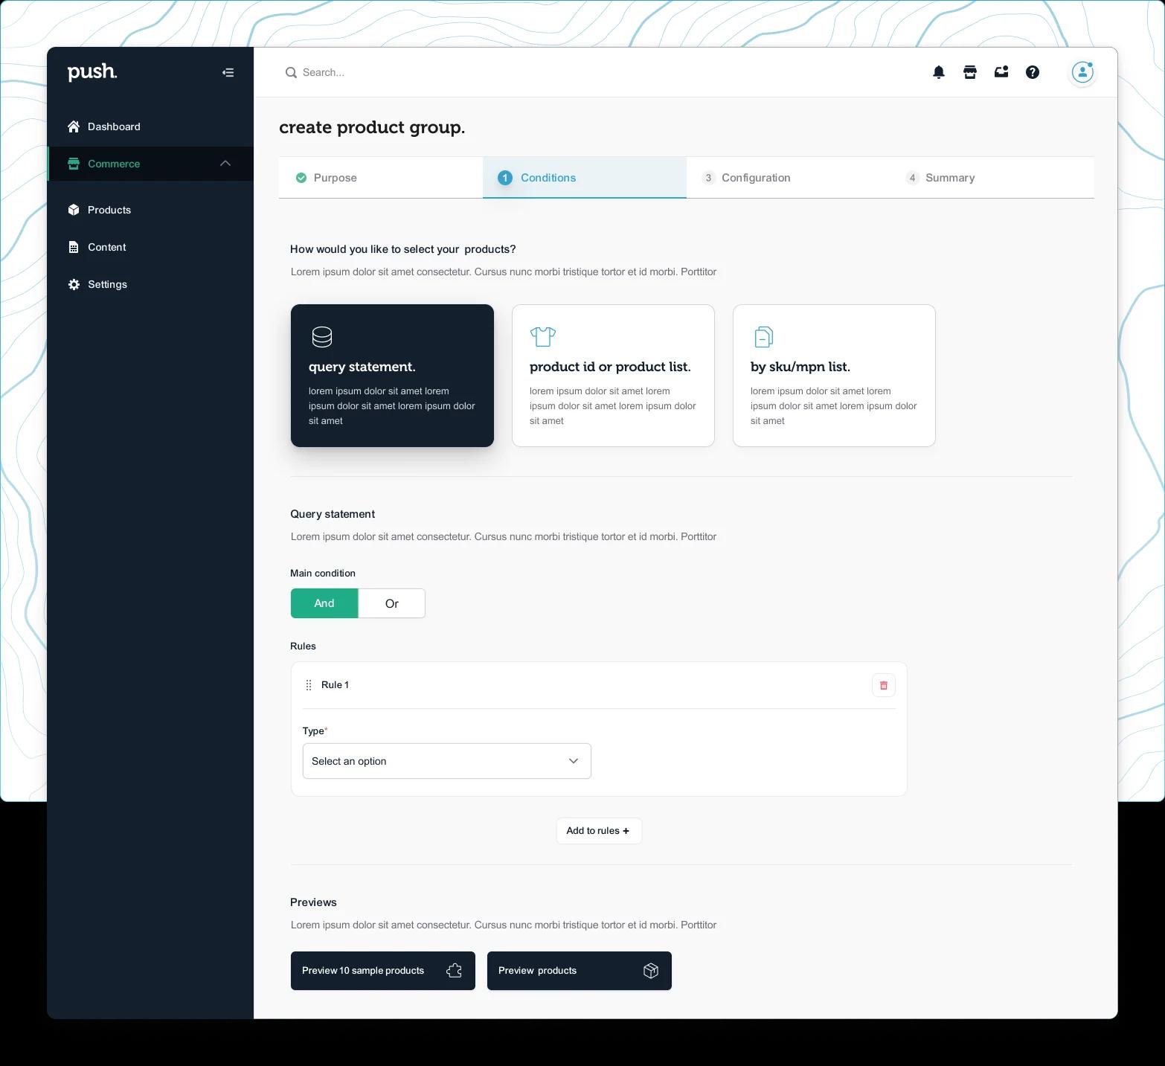
Task: Open the inbox icon in top bar
Action: [1001, 72]
